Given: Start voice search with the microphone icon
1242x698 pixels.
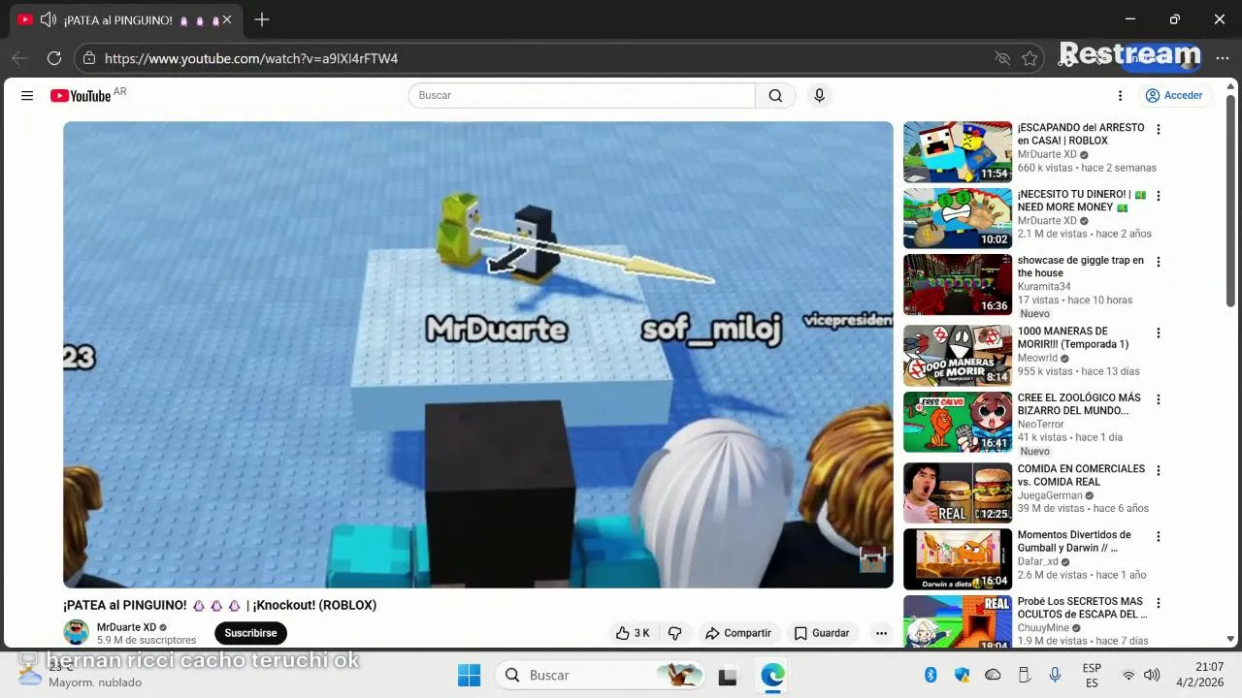Looking at the screenshot, I should [819, 95].
